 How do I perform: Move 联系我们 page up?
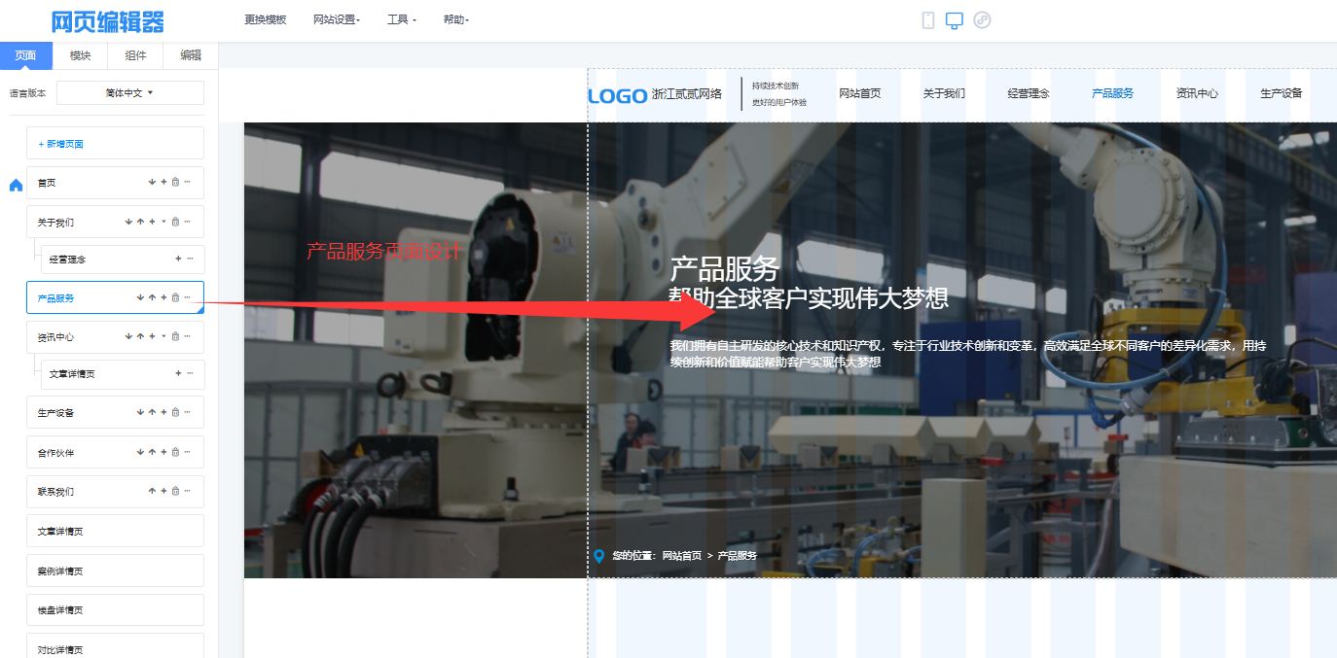pyautogui.click(x=152, y=491)
